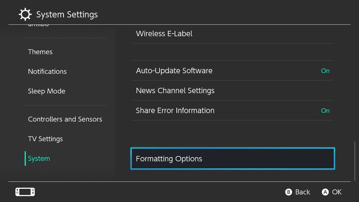The width and height of the screenshot is (359, 202).
Task: Select Notifications in the sidebar
Action: click(x=47, y=72)
